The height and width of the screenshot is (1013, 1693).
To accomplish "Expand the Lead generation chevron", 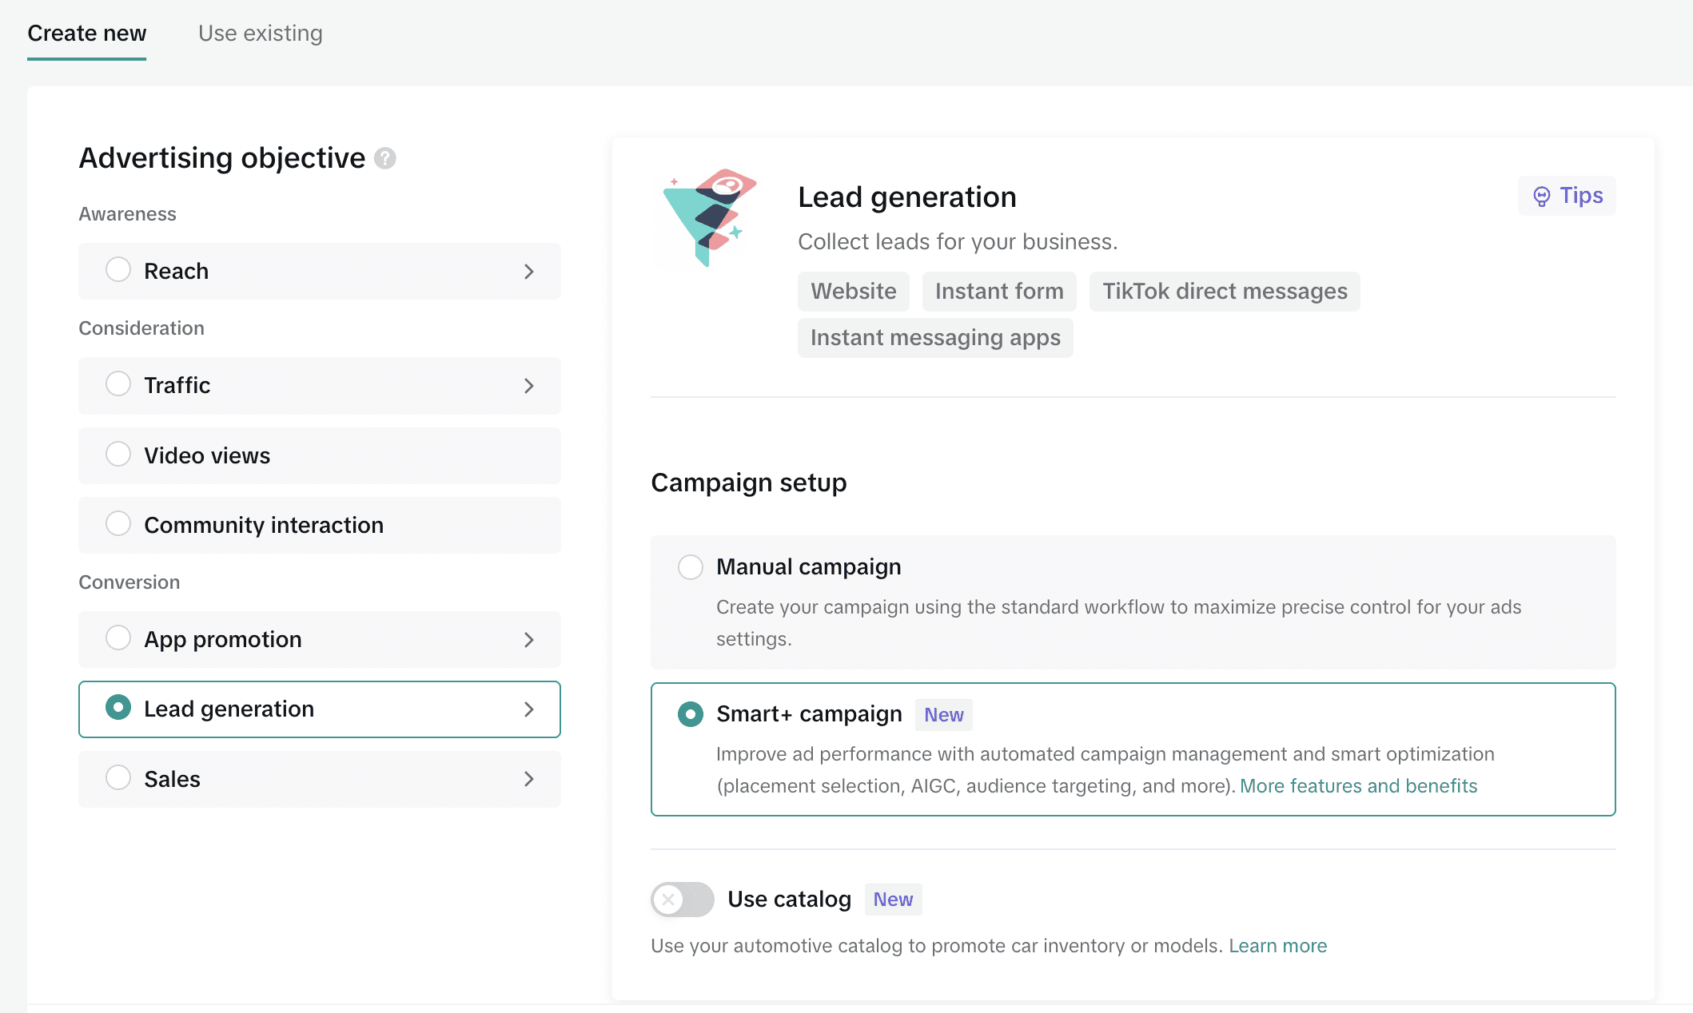I will [x=528, y=709].
